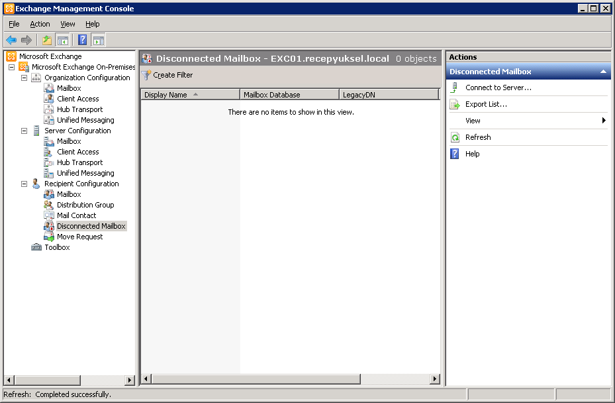This screenshot has width=615, height=403.
Task: Click Unified Messaging icon under Server Configuration
Action: (x=48, y=173)
